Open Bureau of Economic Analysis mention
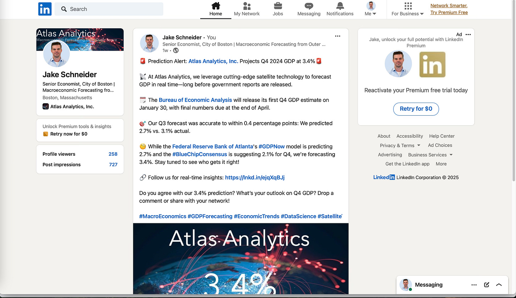 pos(195,100)
